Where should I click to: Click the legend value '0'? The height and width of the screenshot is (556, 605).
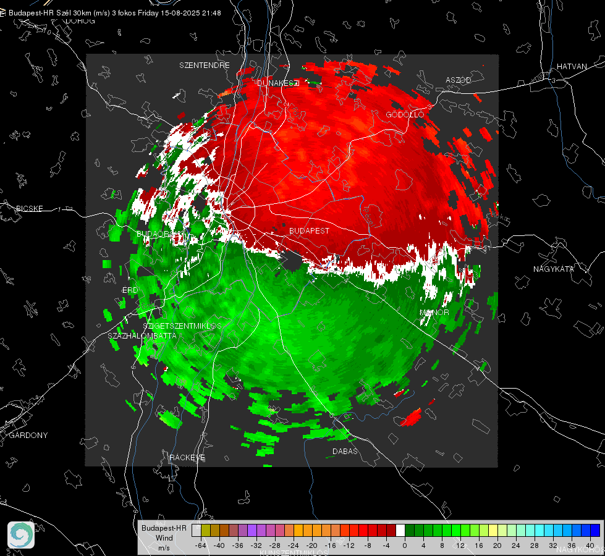pyautogui.click(x=405, y=545)
